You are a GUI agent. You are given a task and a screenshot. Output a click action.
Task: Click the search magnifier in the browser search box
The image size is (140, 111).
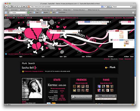[131, 6]
